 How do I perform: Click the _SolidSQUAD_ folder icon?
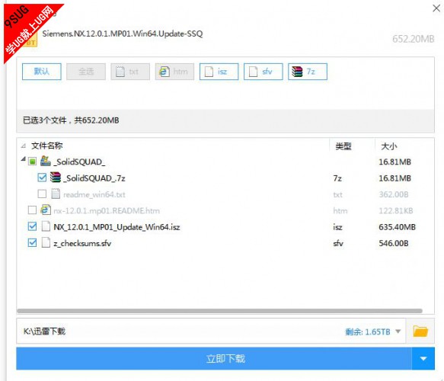pos(45,161)
